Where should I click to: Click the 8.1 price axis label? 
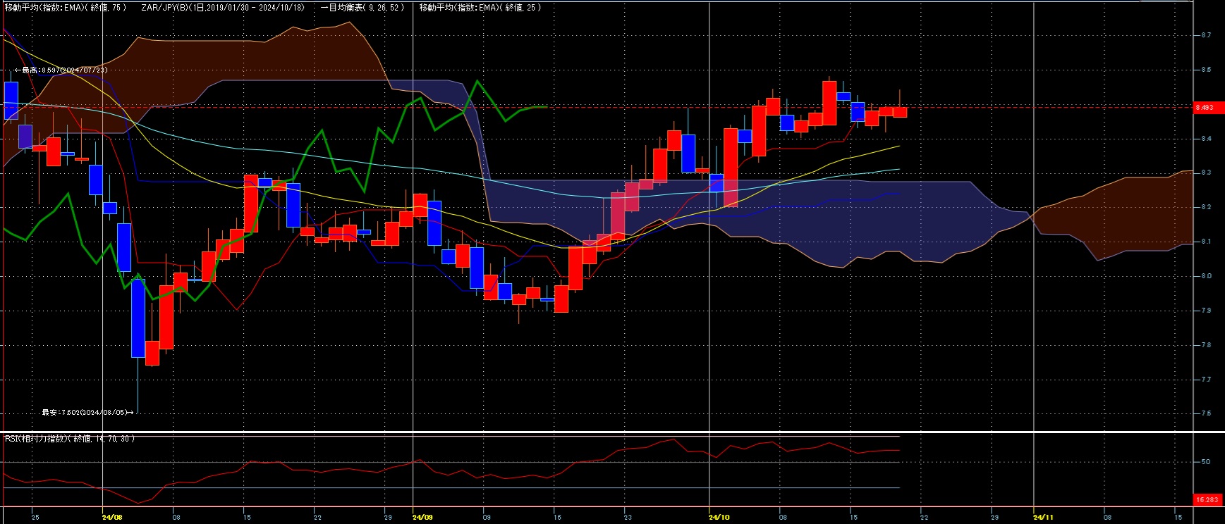point(1206,242)
